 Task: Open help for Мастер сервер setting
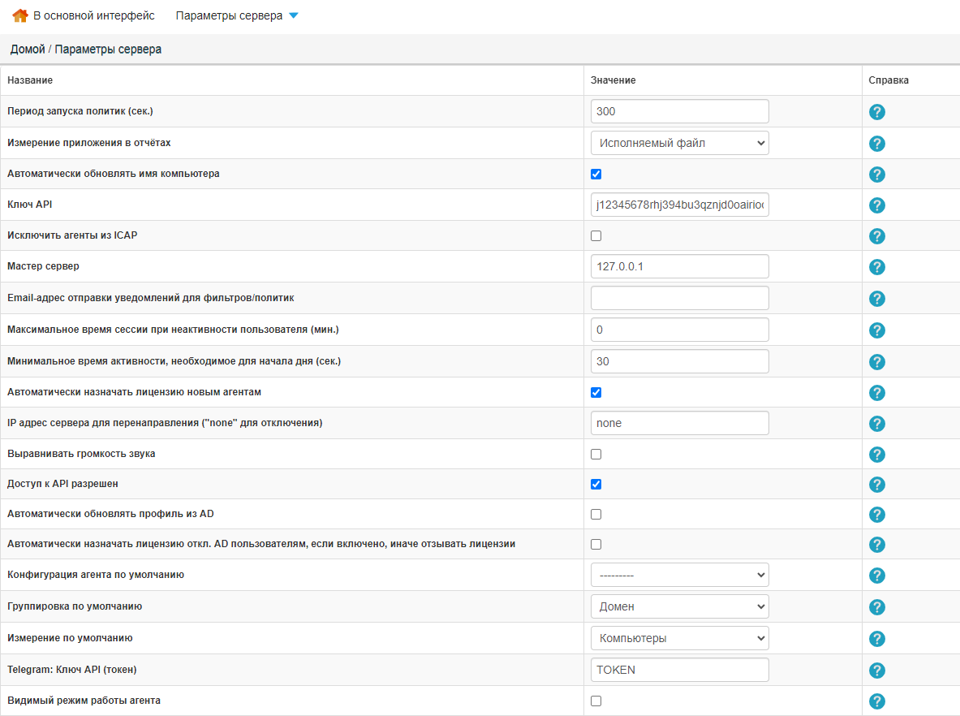[876, 266]
